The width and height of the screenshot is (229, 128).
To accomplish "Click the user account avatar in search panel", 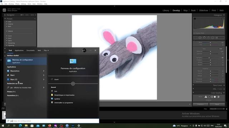I will 84,50.
